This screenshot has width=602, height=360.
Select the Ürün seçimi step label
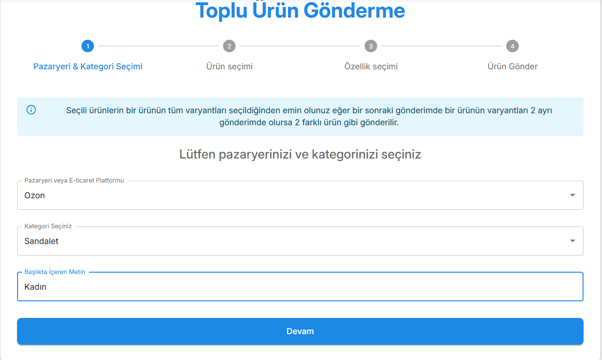tap(229, 66)
